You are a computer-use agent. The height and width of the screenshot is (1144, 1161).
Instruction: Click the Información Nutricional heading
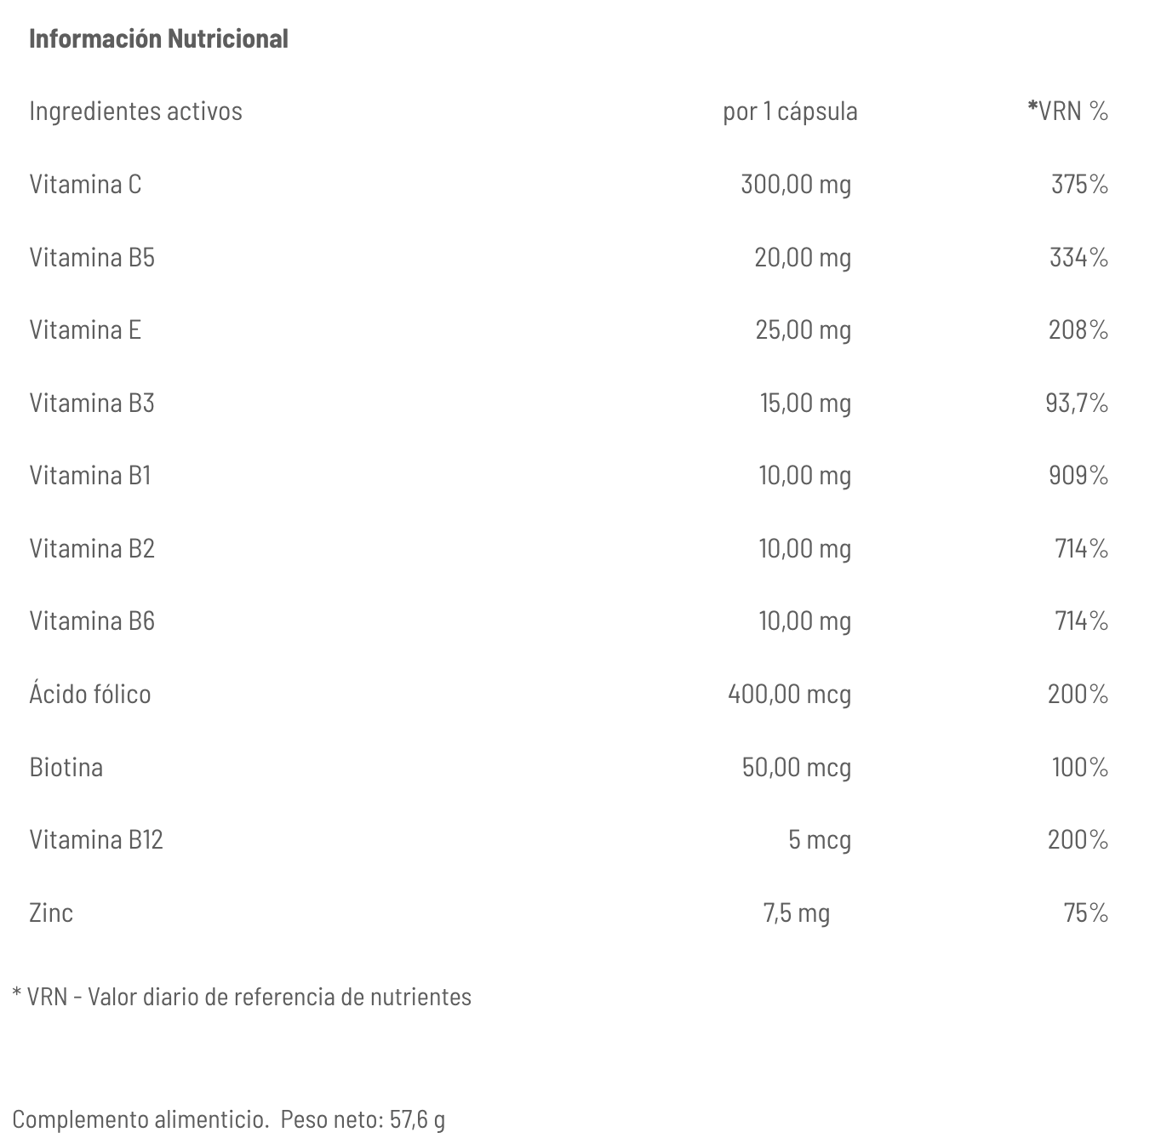[x=158, y=38]
